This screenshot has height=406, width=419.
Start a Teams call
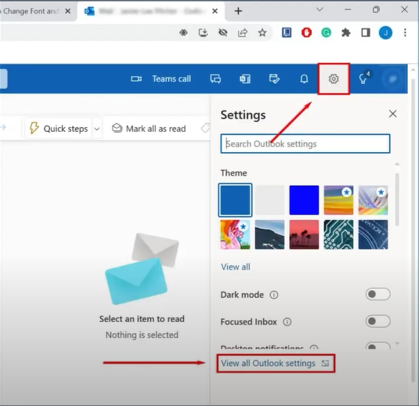161,78
